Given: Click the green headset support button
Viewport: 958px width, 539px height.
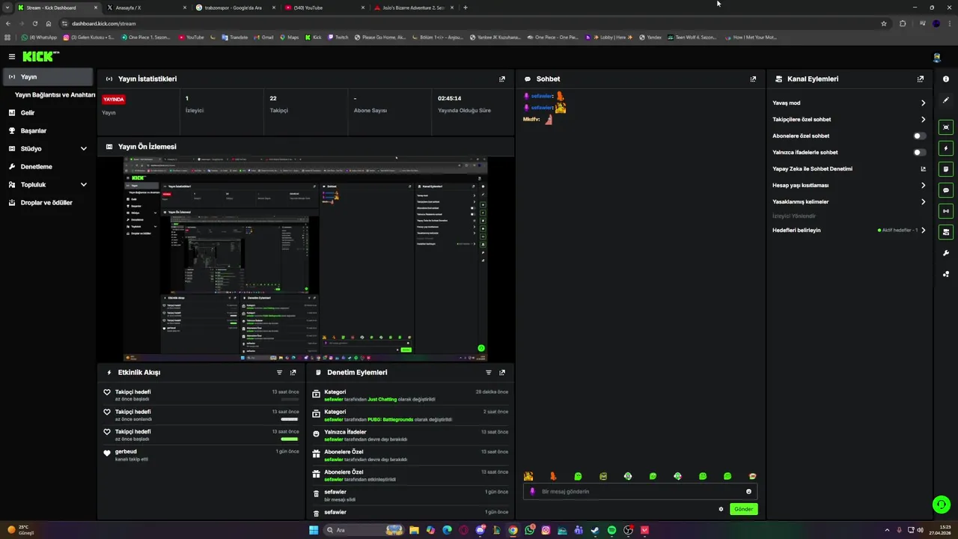Looking at the screenshot, I should [941, 505].
